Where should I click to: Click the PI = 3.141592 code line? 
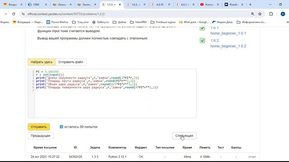[x=47, y=72]
